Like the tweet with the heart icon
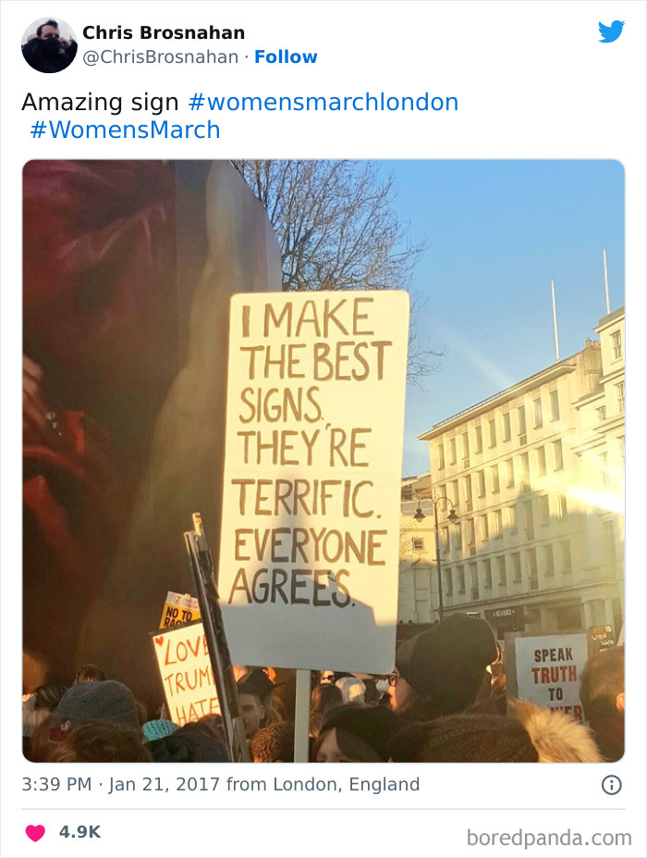 click(x=35, y=832)
